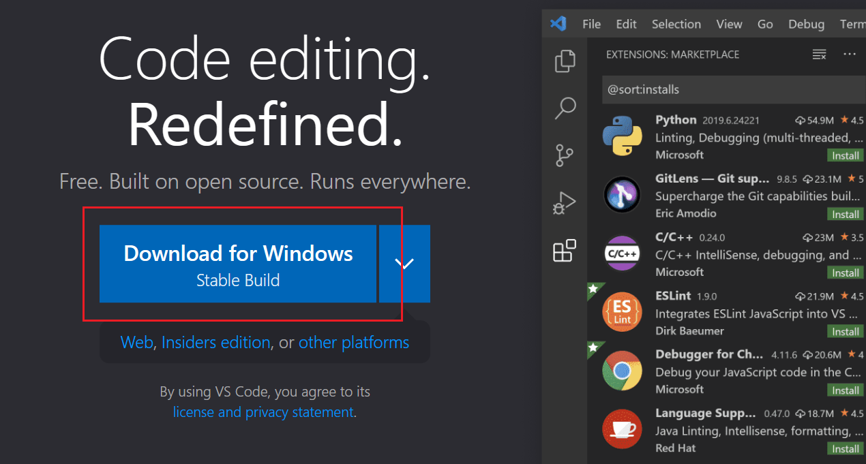Screen dimensions: 866x464
Task: Open the Go menu
Action: coord(765,24)
